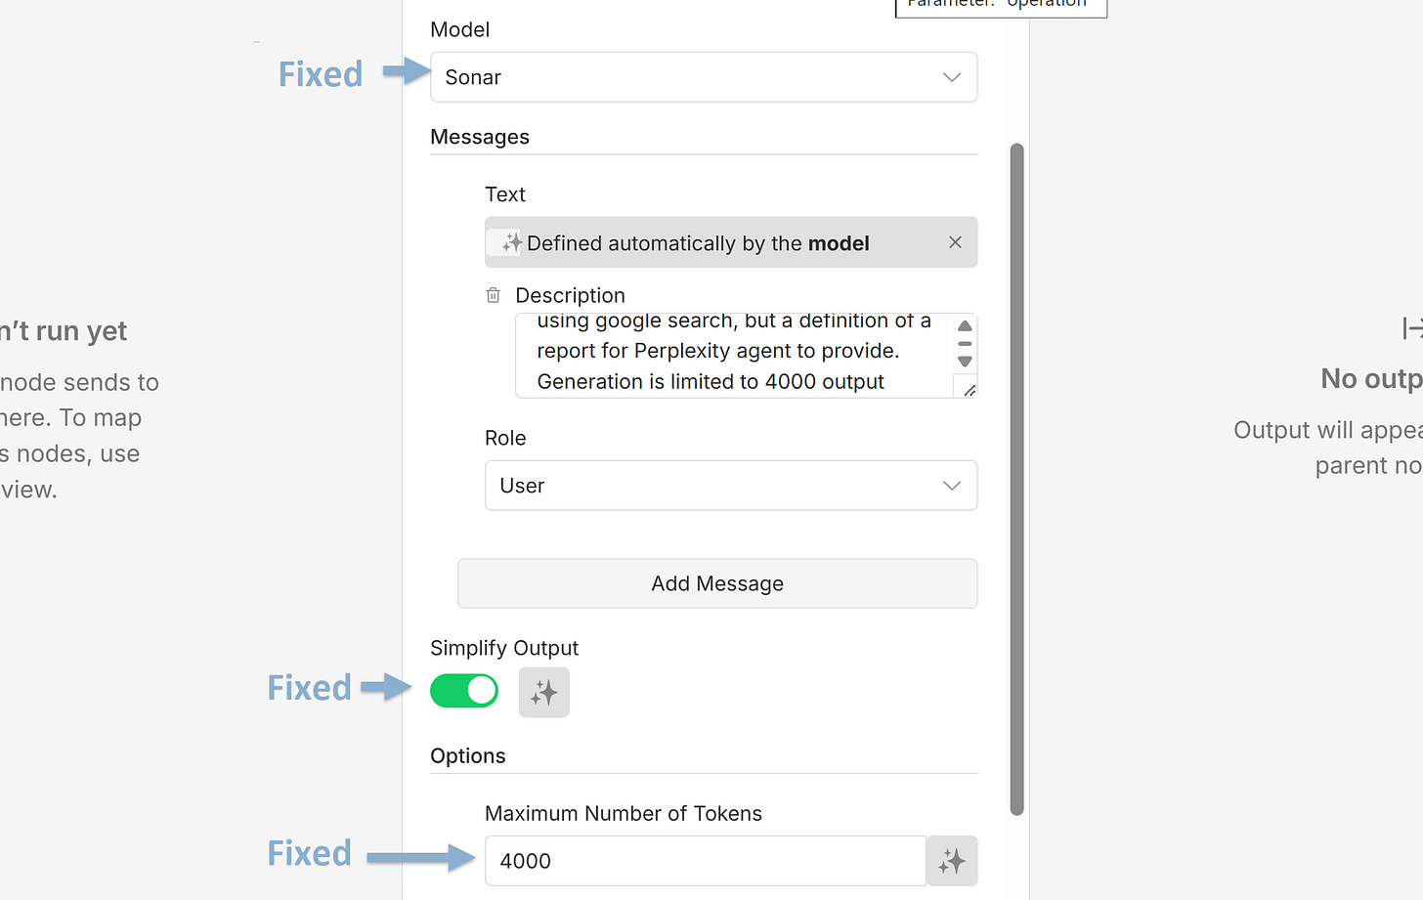Click the sparkle icon next to Maximum Number of Tokens
The height and width of the screenshot is (900, 1423).
[952, 861]
